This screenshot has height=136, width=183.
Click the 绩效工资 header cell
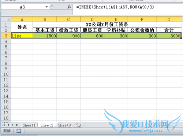68,30
